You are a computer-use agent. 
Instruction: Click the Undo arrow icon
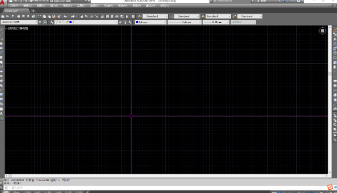point(65,16)
